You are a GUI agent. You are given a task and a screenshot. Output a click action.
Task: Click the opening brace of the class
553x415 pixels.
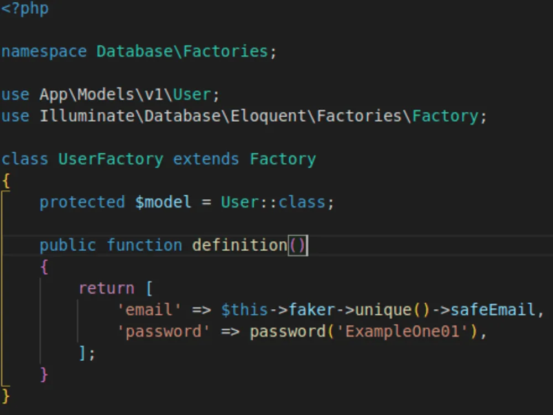[6, 181]
